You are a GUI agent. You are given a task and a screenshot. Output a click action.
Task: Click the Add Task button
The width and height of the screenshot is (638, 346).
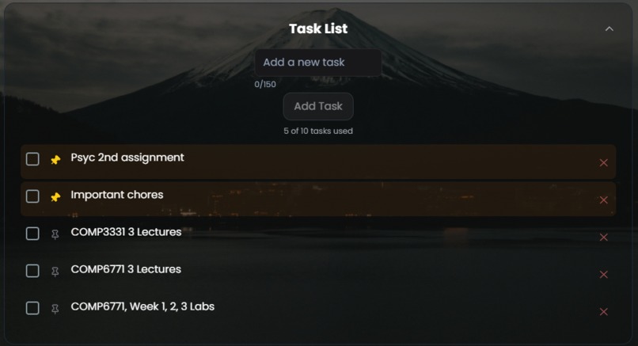point(318,106)
